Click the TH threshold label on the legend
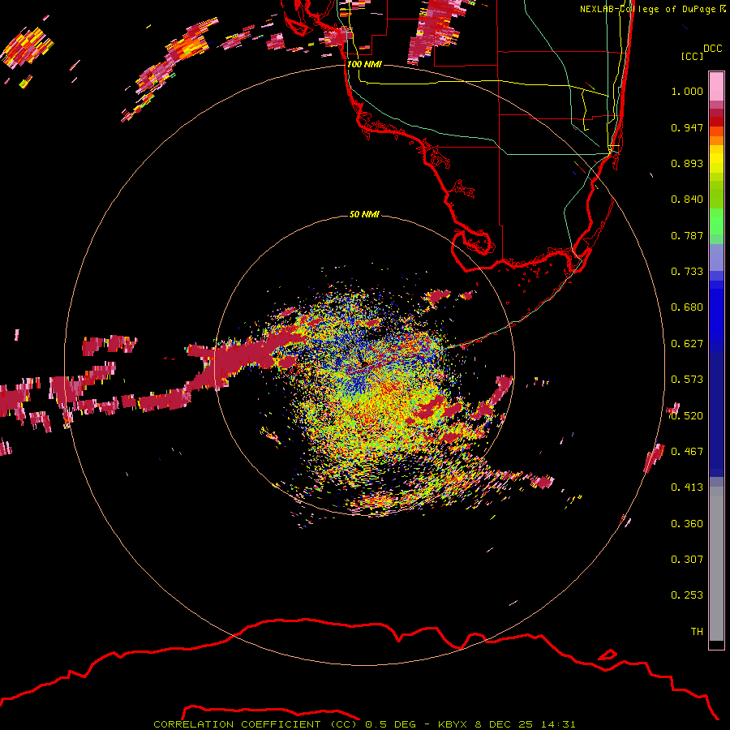The height and width of the screenshot is (730, 730). [697, 632]
